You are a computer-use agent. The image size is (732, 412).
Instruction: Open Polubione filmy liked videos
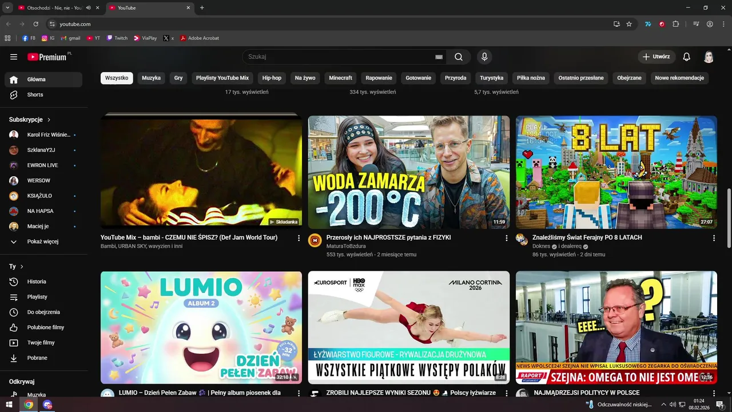coord(43,327)
